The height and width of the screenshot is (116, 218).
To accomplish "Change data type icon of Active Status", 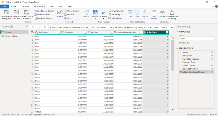I will [144, 32].
